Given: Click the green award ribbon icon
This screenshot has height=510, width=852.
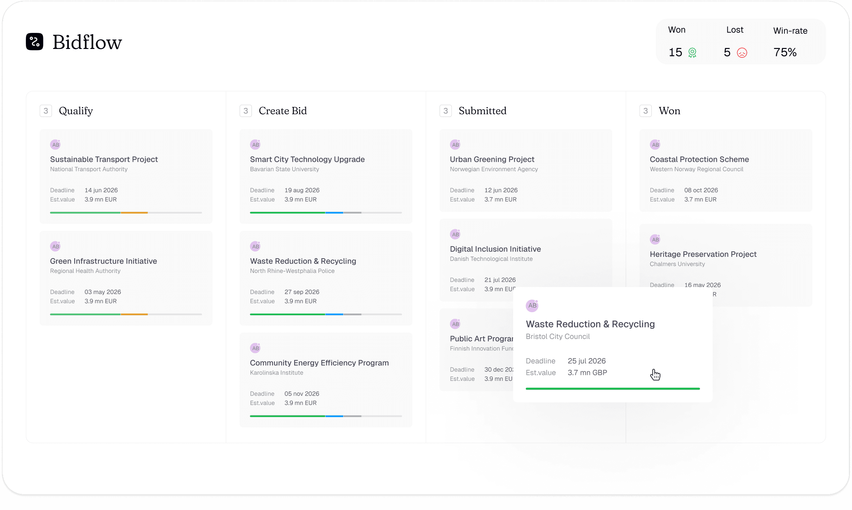Looking at the screenshot, I should (692, 53).
